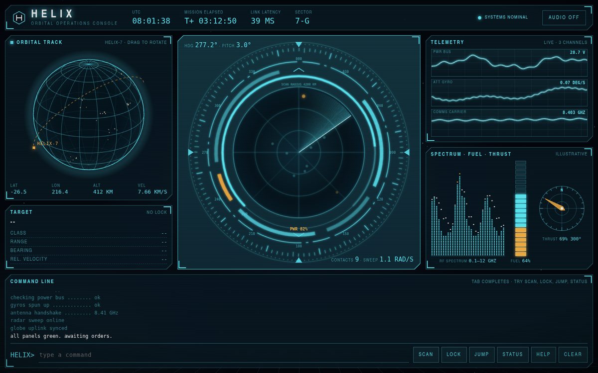Click the thrust compass dial
Image resolution: width=598 pixels, height=373 pixels.
pos(562,208)
